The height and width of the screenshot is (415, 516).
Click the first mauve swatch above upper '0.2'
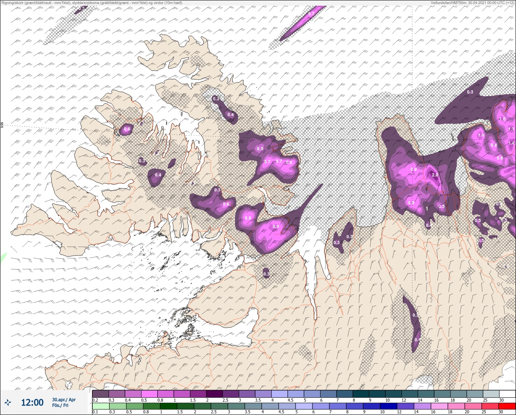[100, 394]
